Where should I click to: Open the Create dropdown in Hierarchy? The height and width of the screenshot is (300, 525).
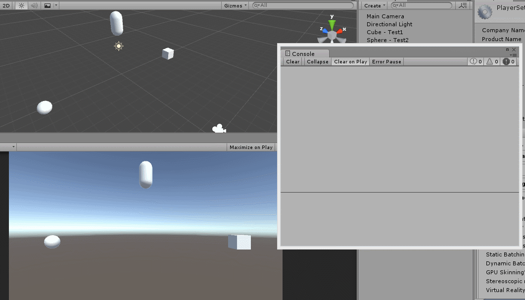tap(374, 5)
